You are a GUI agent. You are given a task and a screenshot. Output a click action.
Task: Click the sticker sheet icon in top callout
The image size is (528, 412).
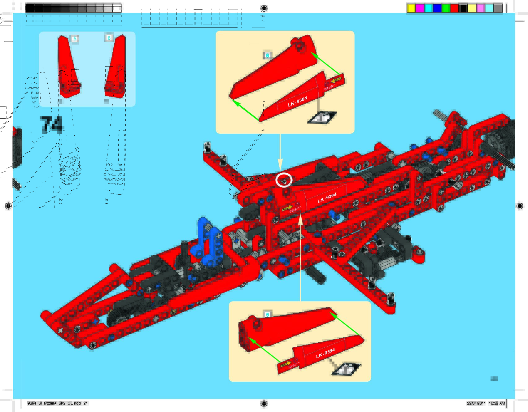pos(322,118)
